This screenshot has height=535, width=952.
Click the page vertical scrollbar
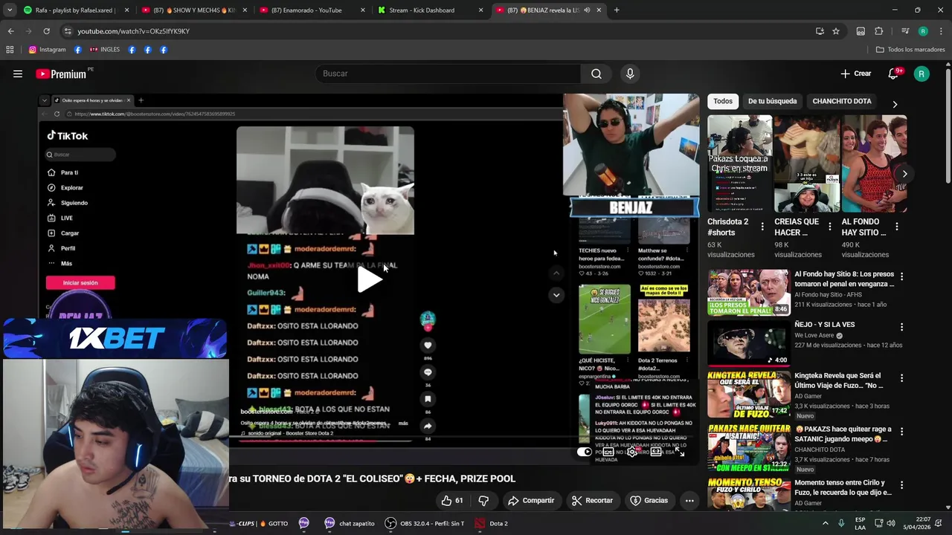point(948,126)
